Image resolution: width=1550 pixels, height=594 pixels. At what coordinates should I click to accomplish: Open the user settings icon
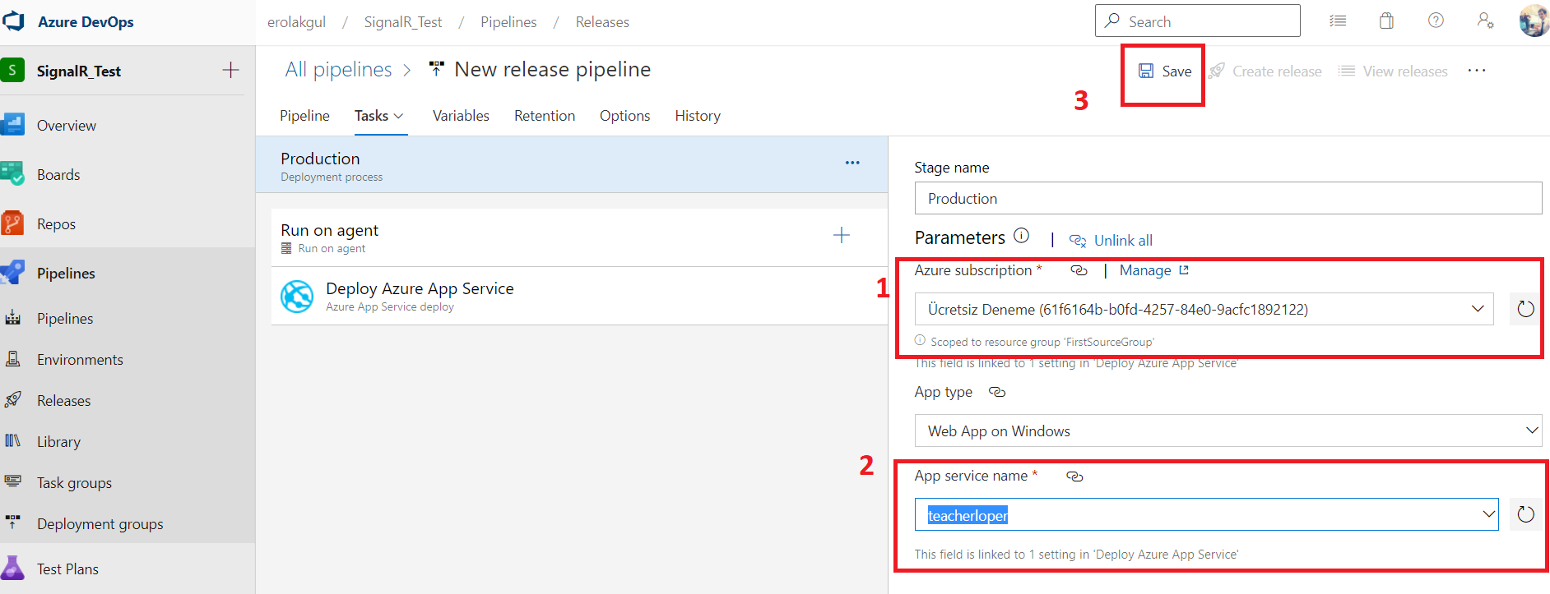[1485, 21]
